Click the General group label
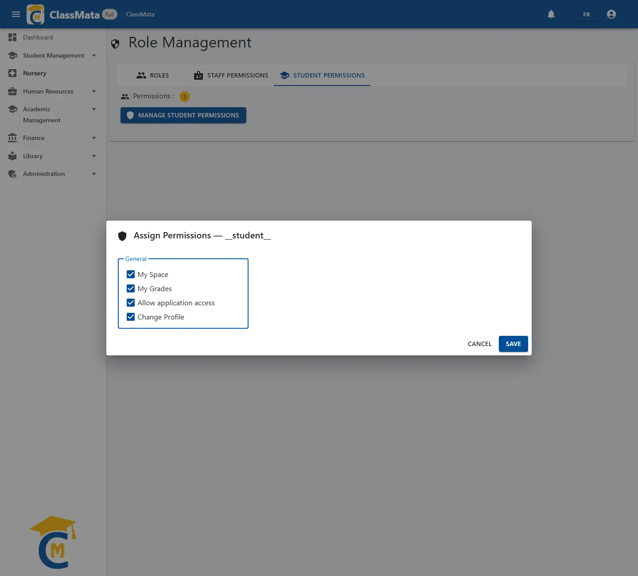 tap(136, 259)
